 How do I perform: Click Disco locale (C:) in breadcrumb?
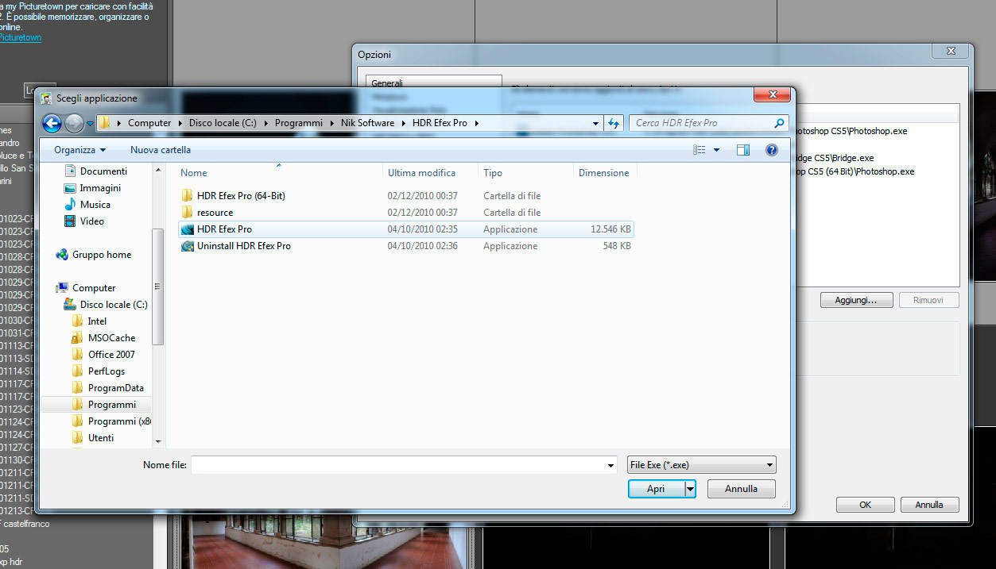(223, 123)
